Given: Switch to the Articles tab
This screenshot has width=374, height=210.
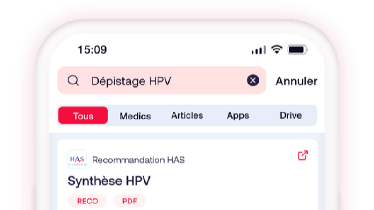Looking at the screenshot, I should click(187, 115).
